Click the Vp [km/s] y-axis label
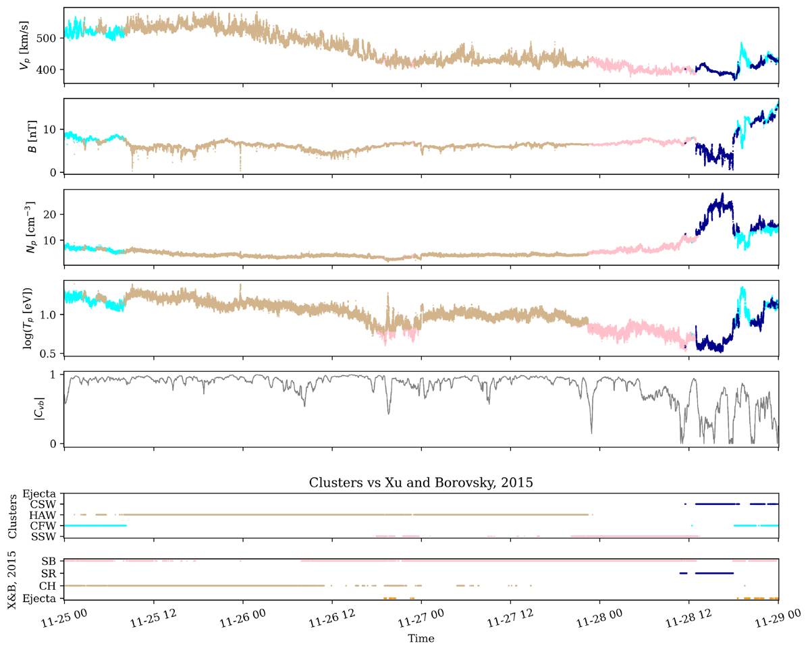Screen dimensions: 810x652 (26, 46)
